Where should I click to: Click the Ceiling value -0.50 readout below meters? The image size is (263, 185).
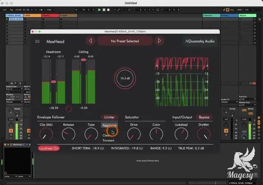(x=84, y=108)
